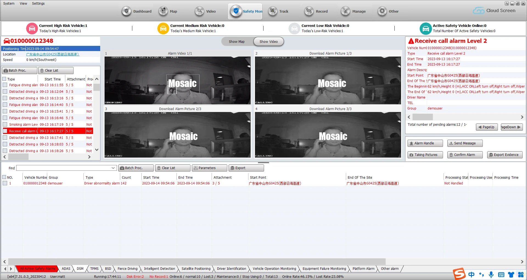Open the Manage module icon
The width and height of the screenshot is (527, 280).
(346, 11)
